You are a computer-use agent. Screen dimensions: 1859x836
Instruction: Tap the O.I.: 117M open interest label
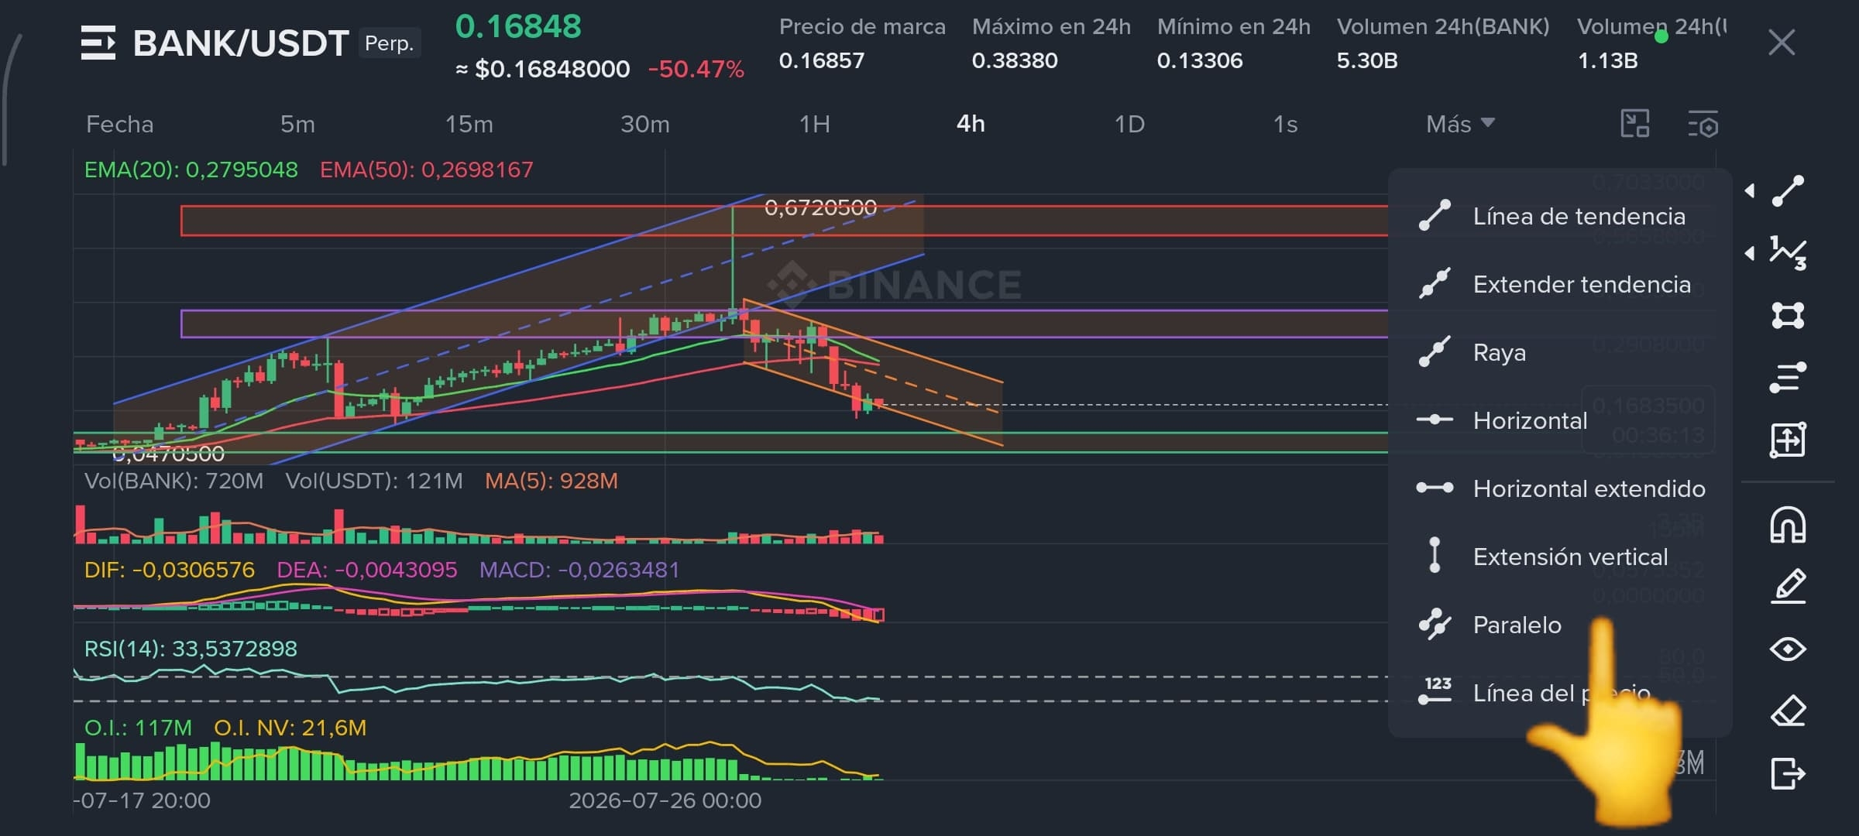click(x=137, y=728)
